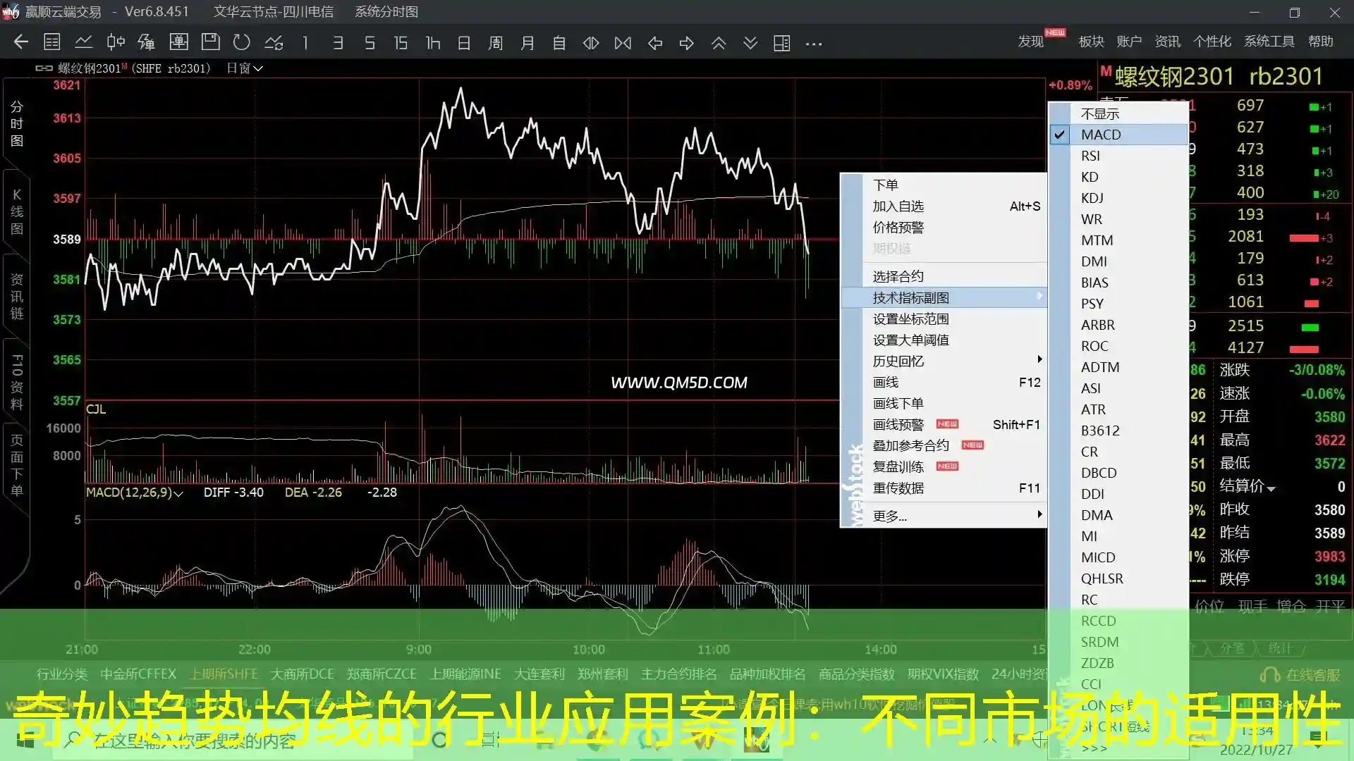This screenshot has width=1354, height=761.
Task: Click the save disk toolbar icon
Action: [x=210, y=42]
